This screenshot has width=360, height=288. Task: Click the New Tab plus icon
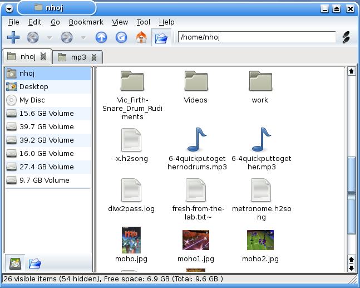13,37
